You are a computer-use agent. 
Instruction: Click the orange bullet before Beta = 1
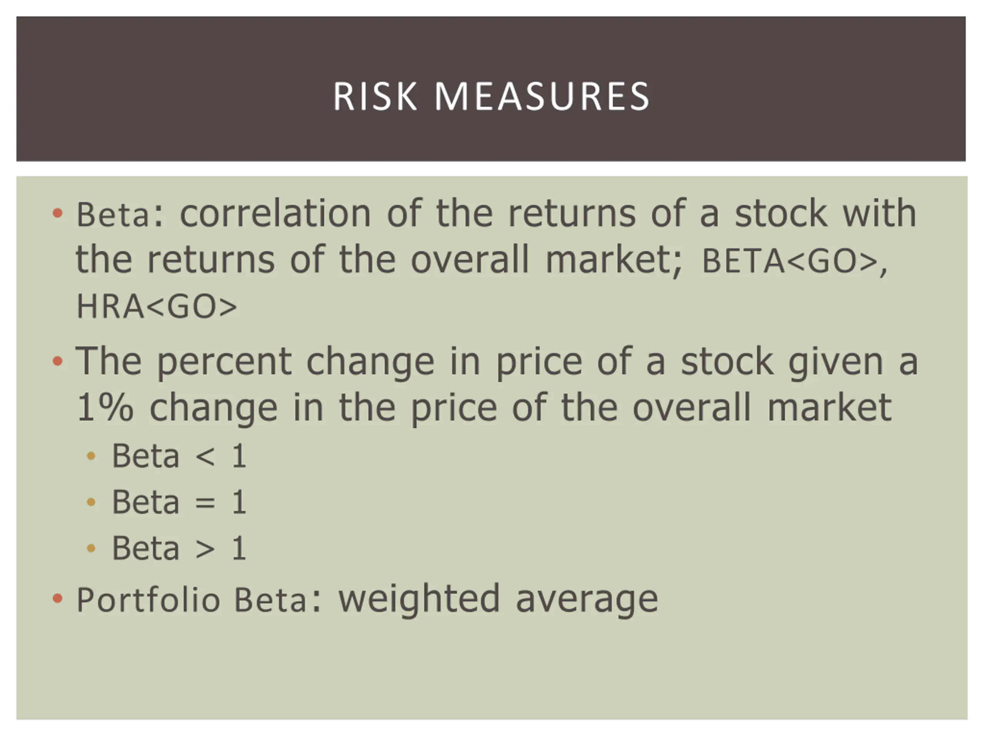[x=91, y=502]
